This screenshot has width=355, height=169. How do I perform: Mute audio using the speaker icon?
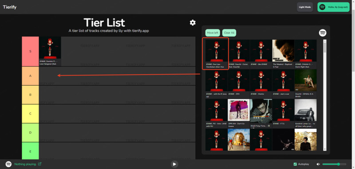click(318, 164)
